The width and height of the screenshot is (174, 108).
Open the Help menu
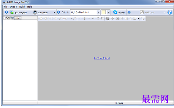[30, 7]
